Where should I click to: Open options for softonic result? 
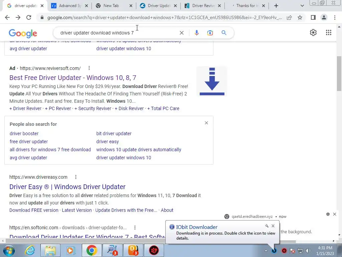click(x=135, y=228)
